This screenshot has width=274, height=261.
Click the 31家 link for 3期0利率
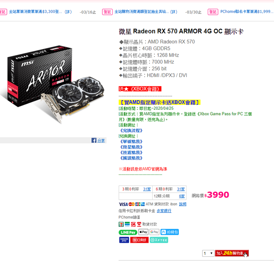(x=147, y=189)
